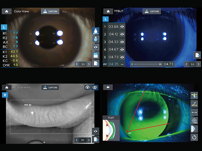Image resolution: width=202 pixels, height=151 pixels.
Task: Click the TFBUT timeline slider bar
Action: (146, 64)
